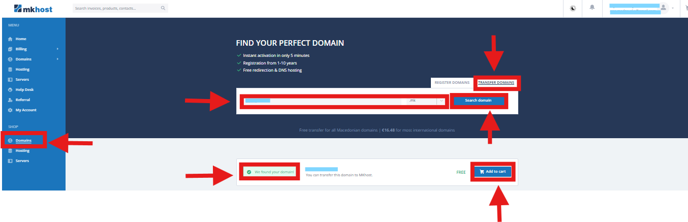This screenshot has width=688, height=222.
Task: Click the Referral people icon
Action: [10, 100]
